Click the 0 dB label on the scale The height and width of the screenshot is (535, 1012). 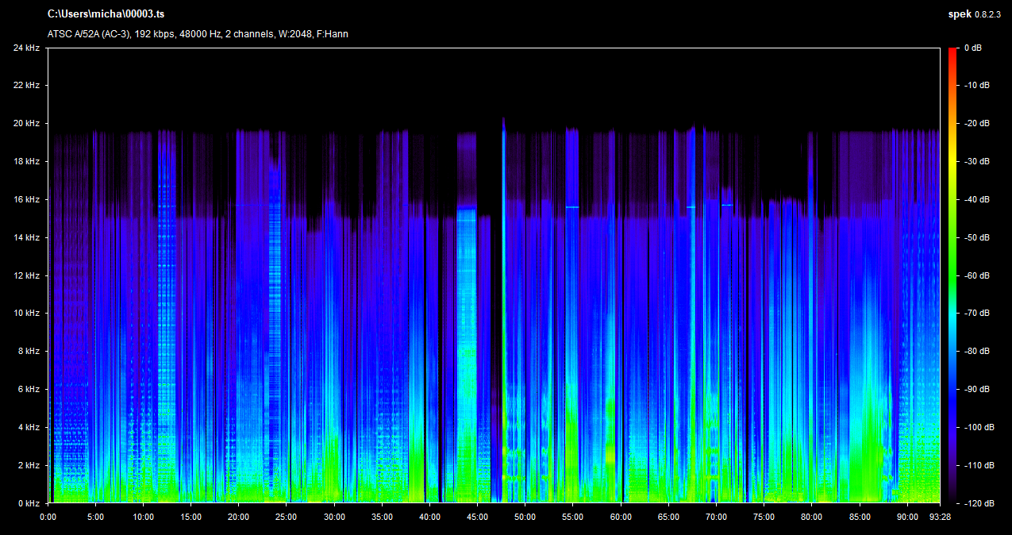972,48
